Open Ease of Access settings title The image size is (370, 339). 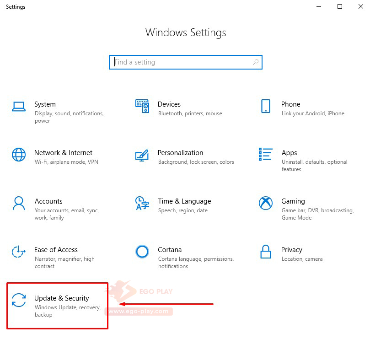56,250
